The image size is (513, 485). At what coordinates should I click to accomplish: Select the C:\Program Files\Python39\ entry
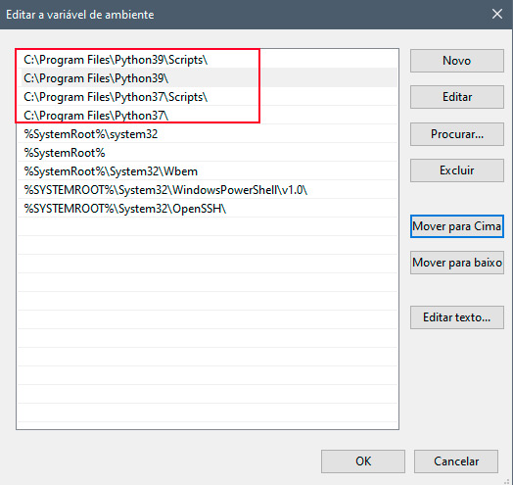pyautogui.click(x=208, y=78)
